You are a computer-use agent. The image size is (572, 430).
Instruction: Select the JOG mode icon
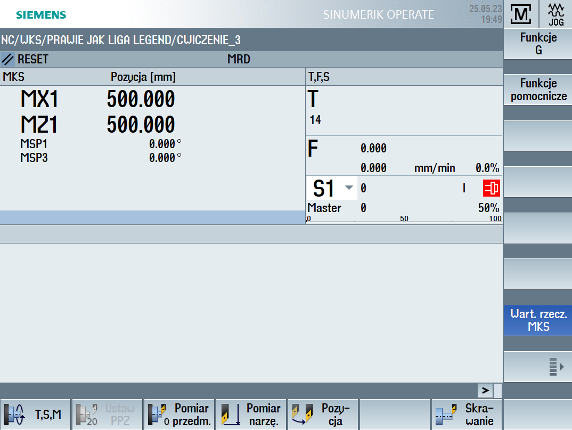pyautogui.click(x=556, y=14)
